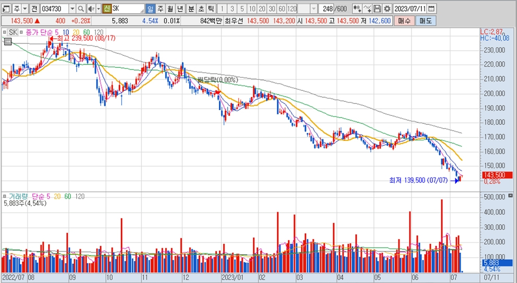Expand the stock code 034730 dropdown
The image size is (517, 283).
point(72,9)
